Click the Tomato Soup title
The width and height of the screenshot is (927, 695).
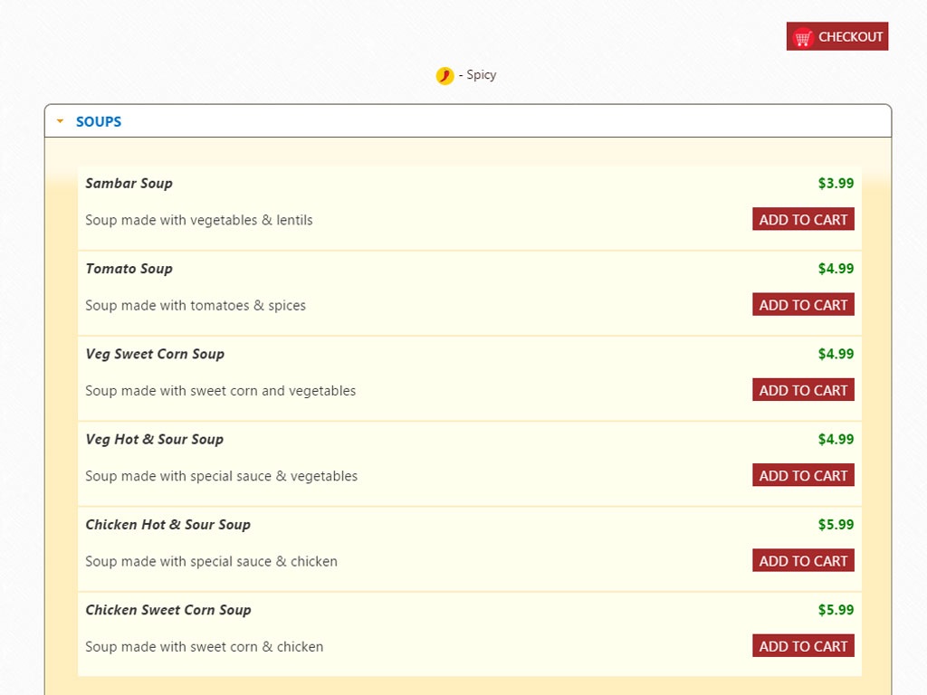point(129,269)
